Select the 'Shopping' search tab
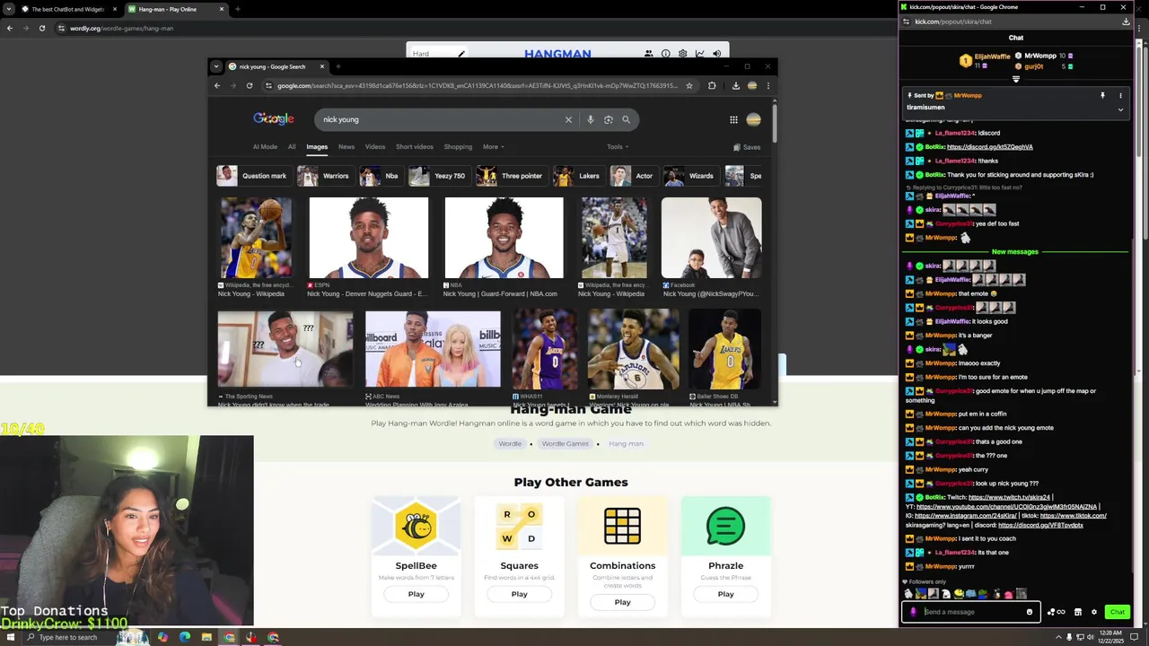The image size is (1149, 646). pyautogui.click(x=458, y=147)
